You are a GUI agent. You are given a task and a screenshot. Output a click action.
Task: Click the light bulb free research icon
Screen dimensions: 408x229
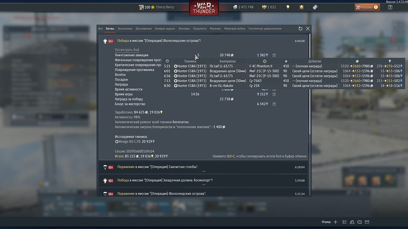[x=288, y=7]
